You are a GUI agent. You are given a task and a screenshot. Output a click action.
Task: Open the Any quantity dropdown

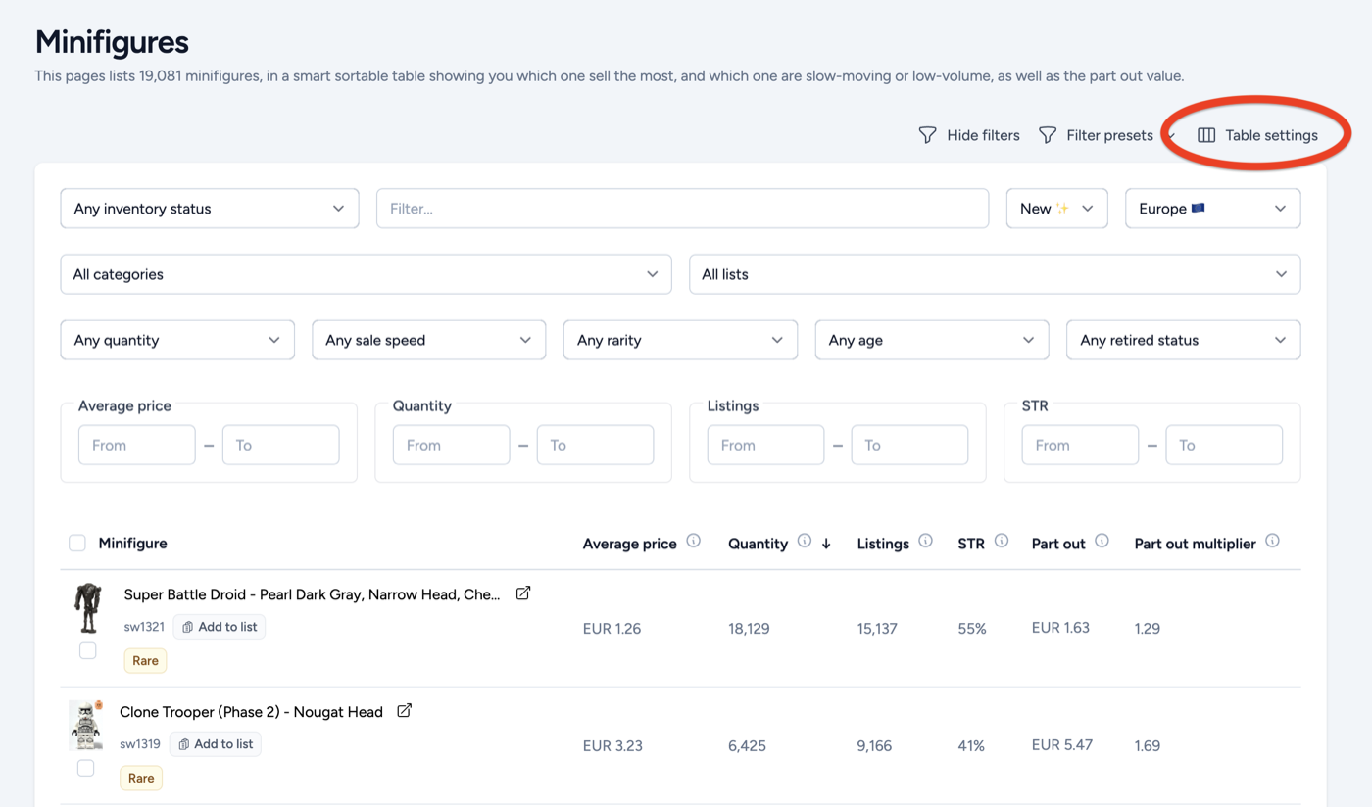coord(177,340)
